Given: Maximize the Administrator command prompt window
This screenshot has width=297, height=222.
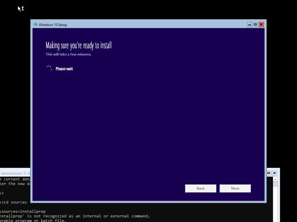Looking at the screenshot, I should coord(269,173).
